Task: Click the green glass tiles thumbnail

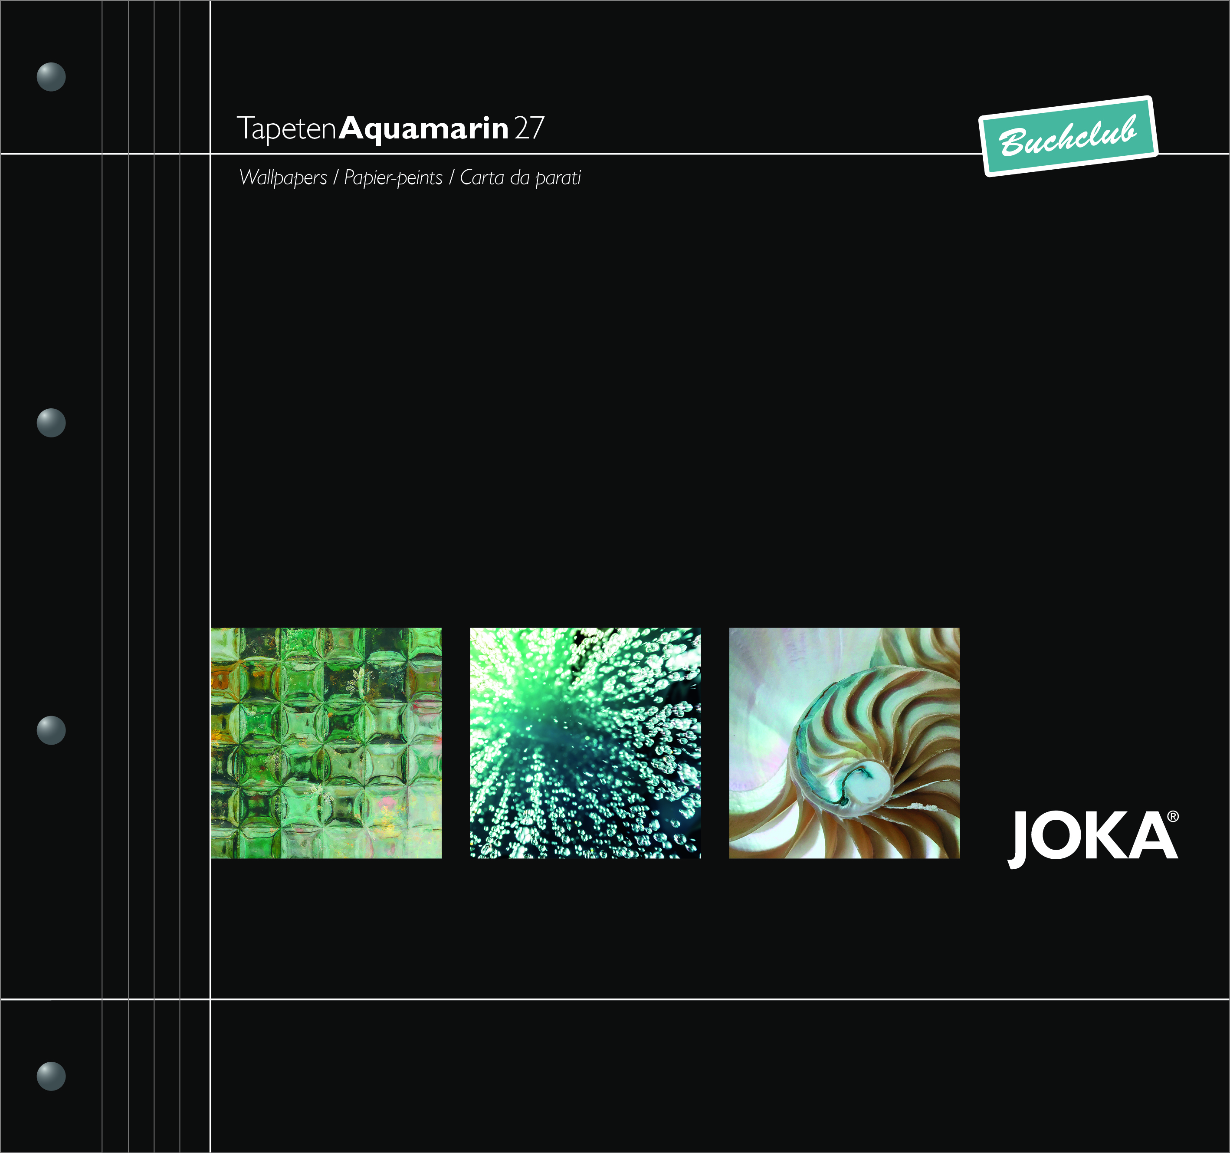Action: click(x=326, y=742)
